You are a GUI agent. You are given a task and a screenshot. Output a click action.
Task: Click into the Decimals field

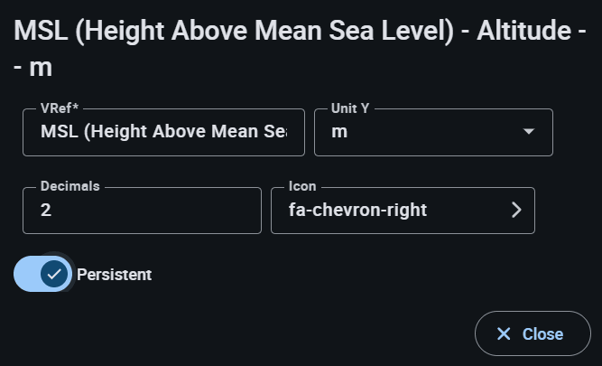pos(142,211)
